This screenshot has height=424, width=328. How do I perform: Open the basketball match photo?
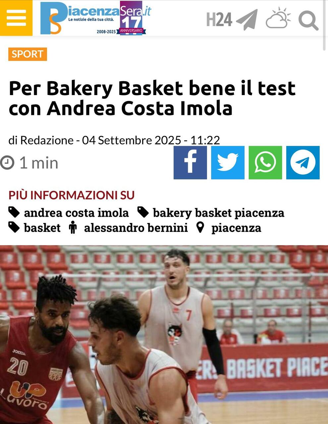[x=164, y=335]
